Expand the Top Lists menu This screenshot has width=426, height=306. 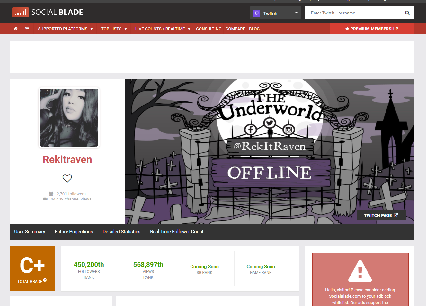tap(114, 29)
